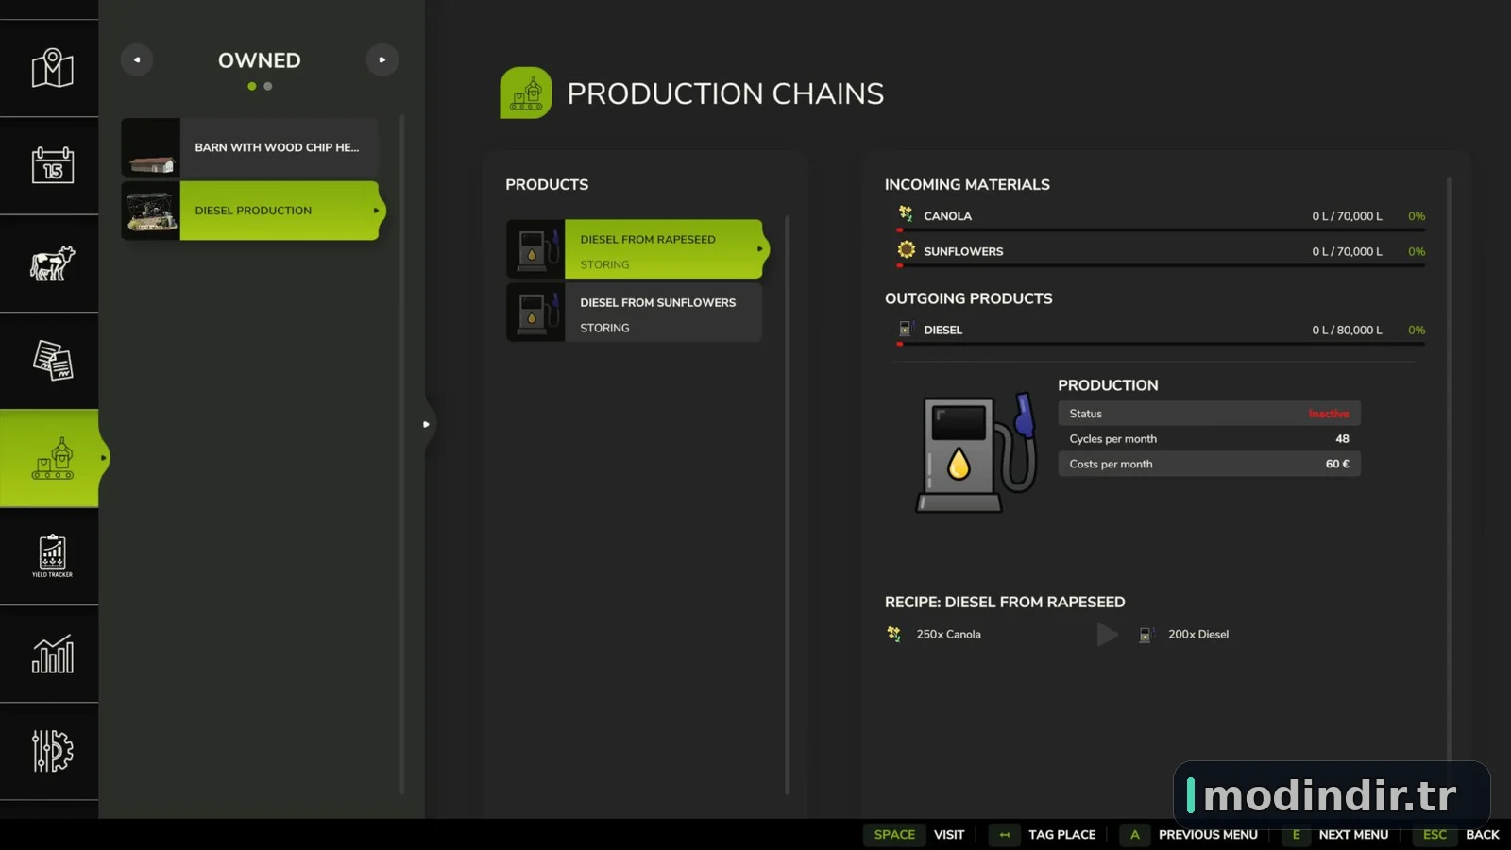
Task: Go to next category with right arrow
Action: (382, 59)
